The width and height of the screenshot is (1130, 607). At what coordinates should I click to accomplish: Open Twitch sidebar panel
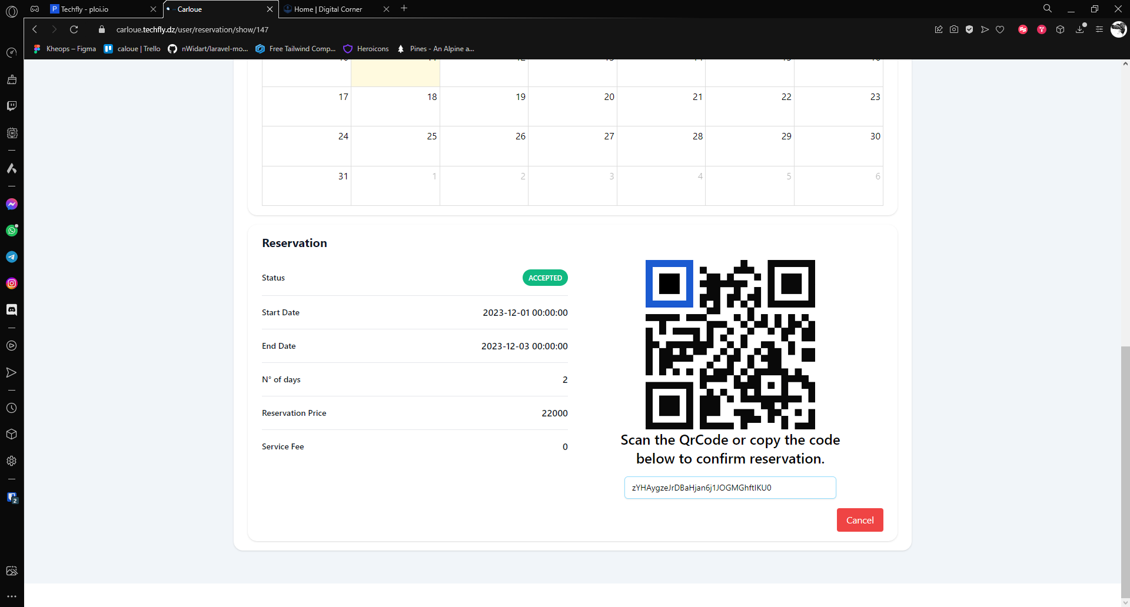[12, 106]
